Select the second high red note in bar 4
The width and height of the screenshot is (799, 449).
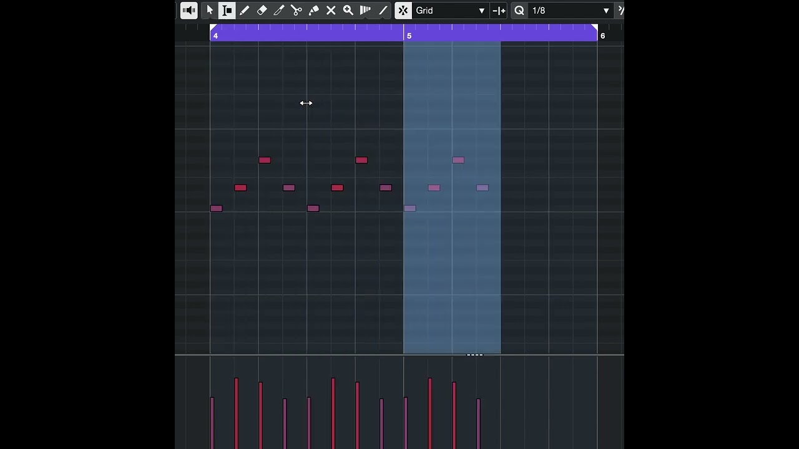click(361, 160)
